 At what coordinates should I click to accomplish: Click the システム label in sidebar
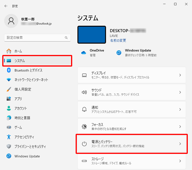pos(20,61)
